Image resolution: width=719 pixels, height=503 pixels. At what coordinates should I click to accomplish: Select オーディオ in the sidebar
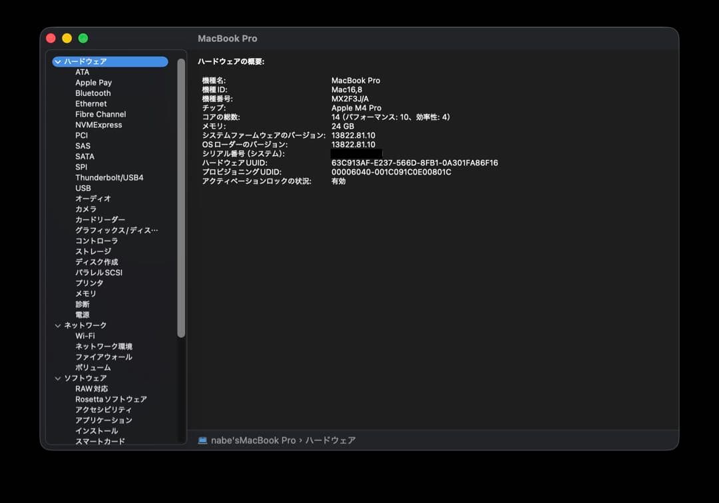(x=93, y=199)
